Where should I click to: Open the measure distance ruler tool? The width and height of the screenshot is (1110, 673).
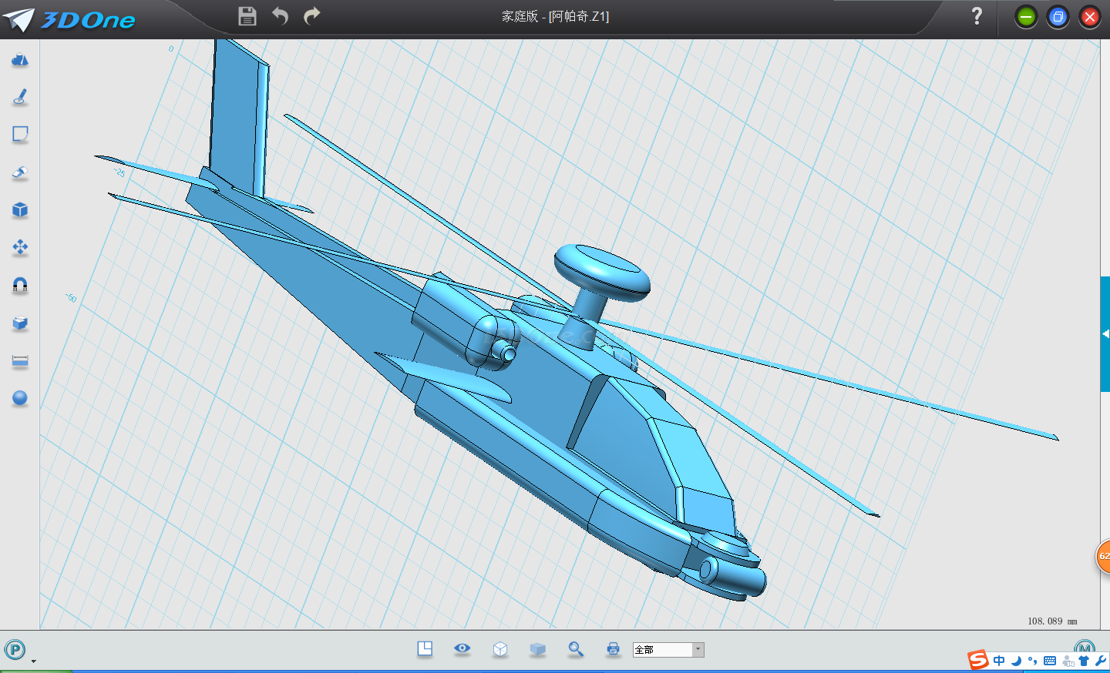(20, 361)
